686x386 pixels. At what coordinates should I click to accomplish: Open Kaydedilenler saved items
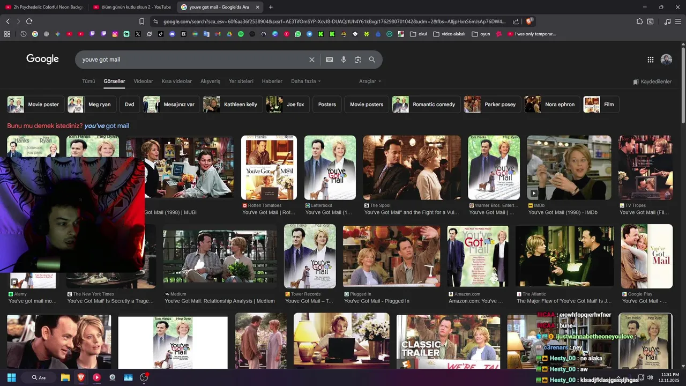(652, 81)
